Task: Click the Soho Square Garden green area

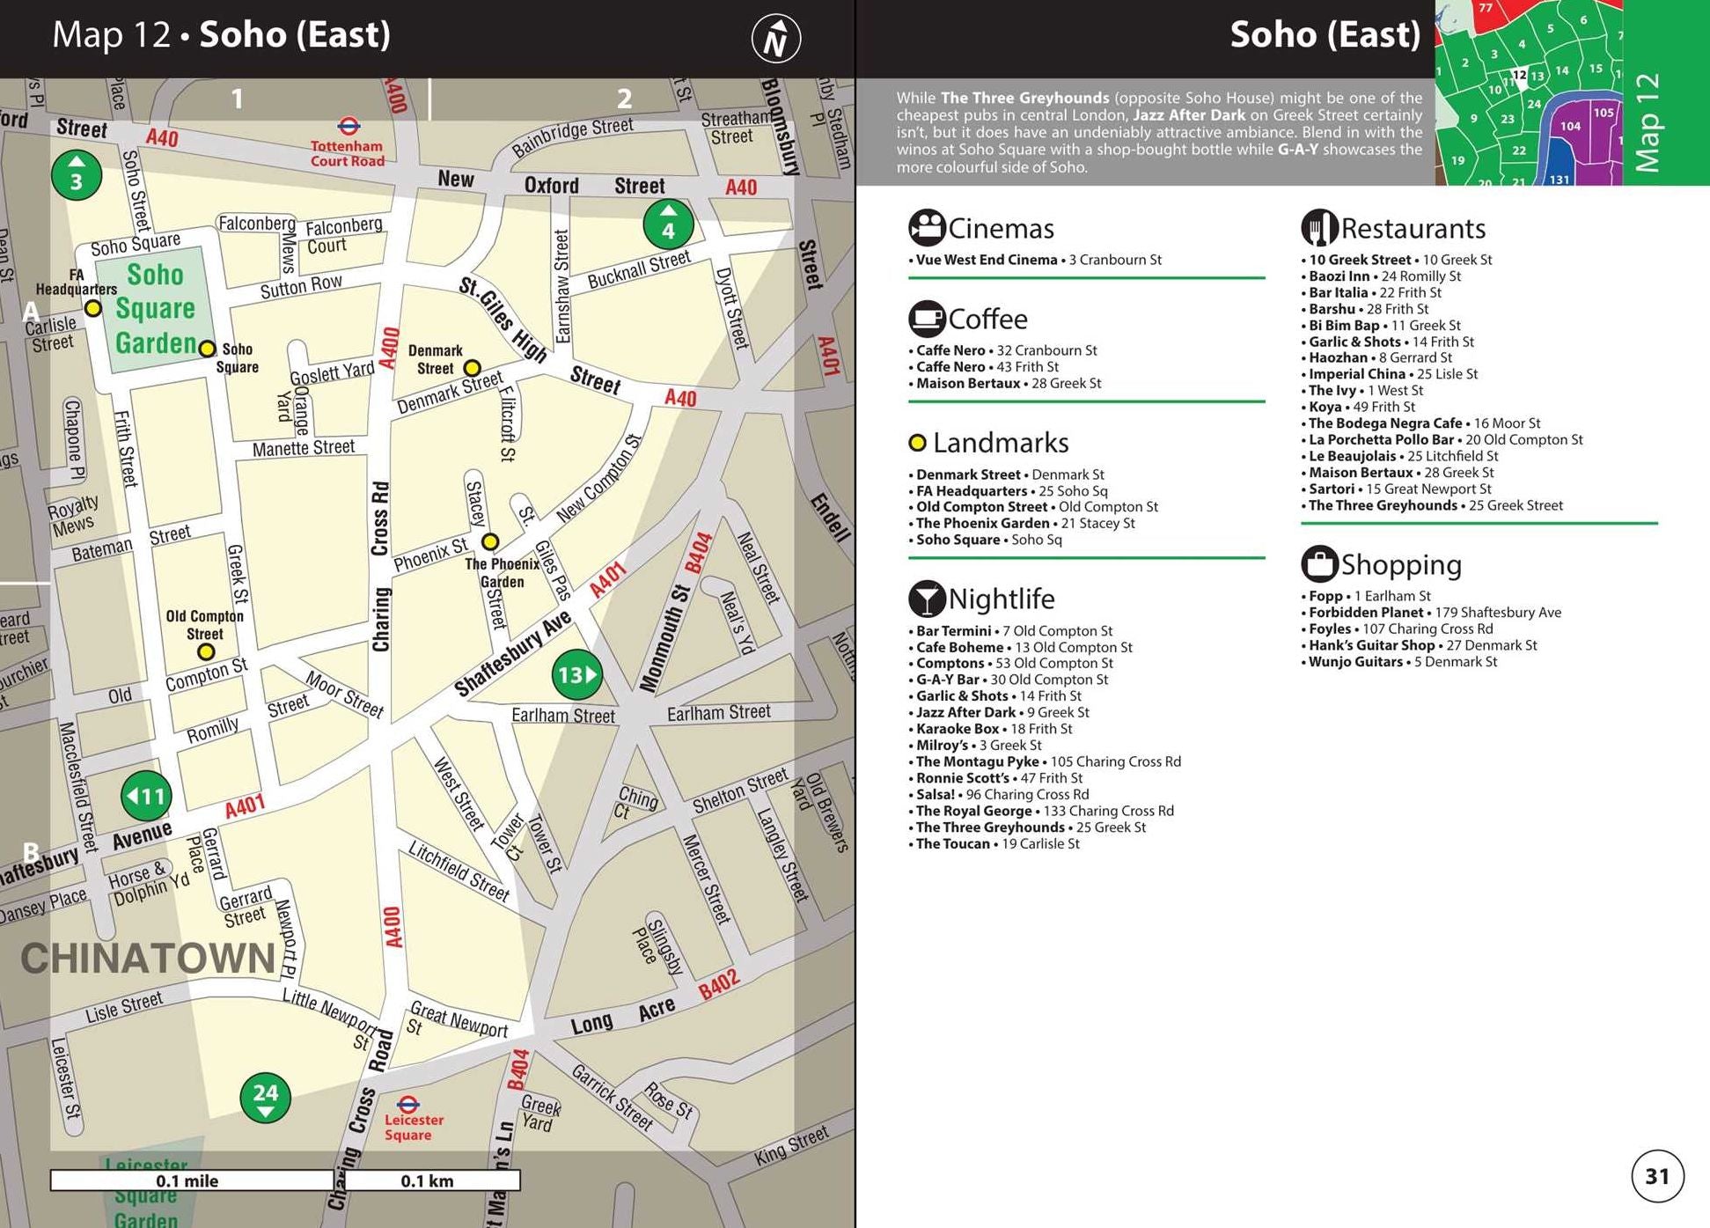Action: pos(155,309)
